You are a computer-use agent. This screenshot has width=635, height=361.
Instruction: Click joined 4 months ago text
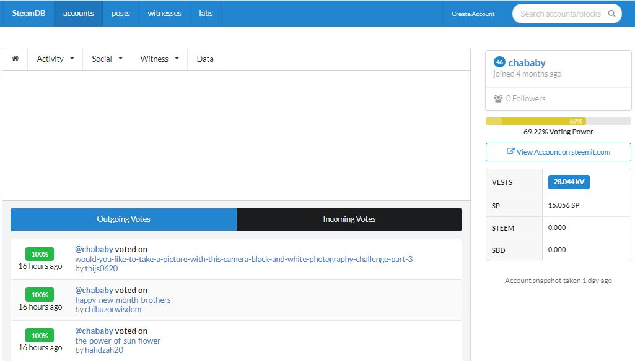click(x=527, y=74)
